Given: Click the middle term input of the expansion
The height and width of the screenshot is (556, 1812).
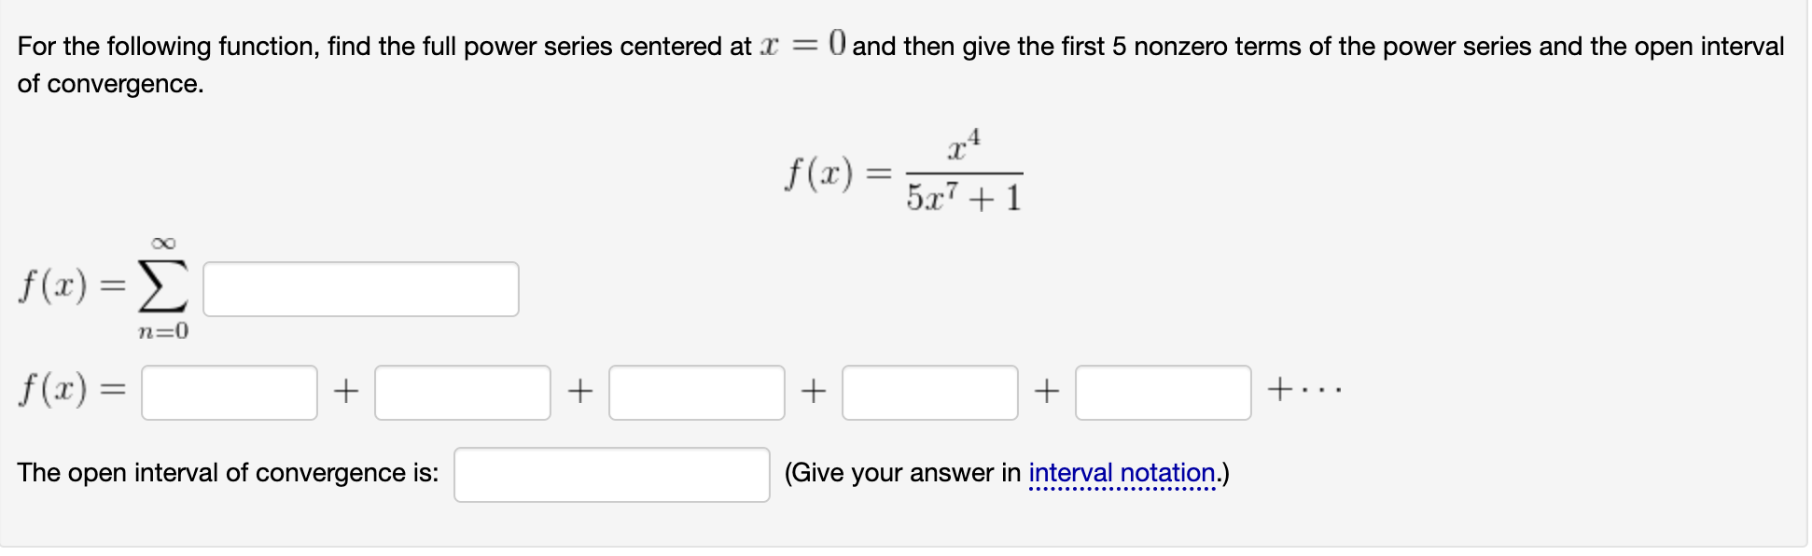Looking at the screenshot, I should (698, 393).
